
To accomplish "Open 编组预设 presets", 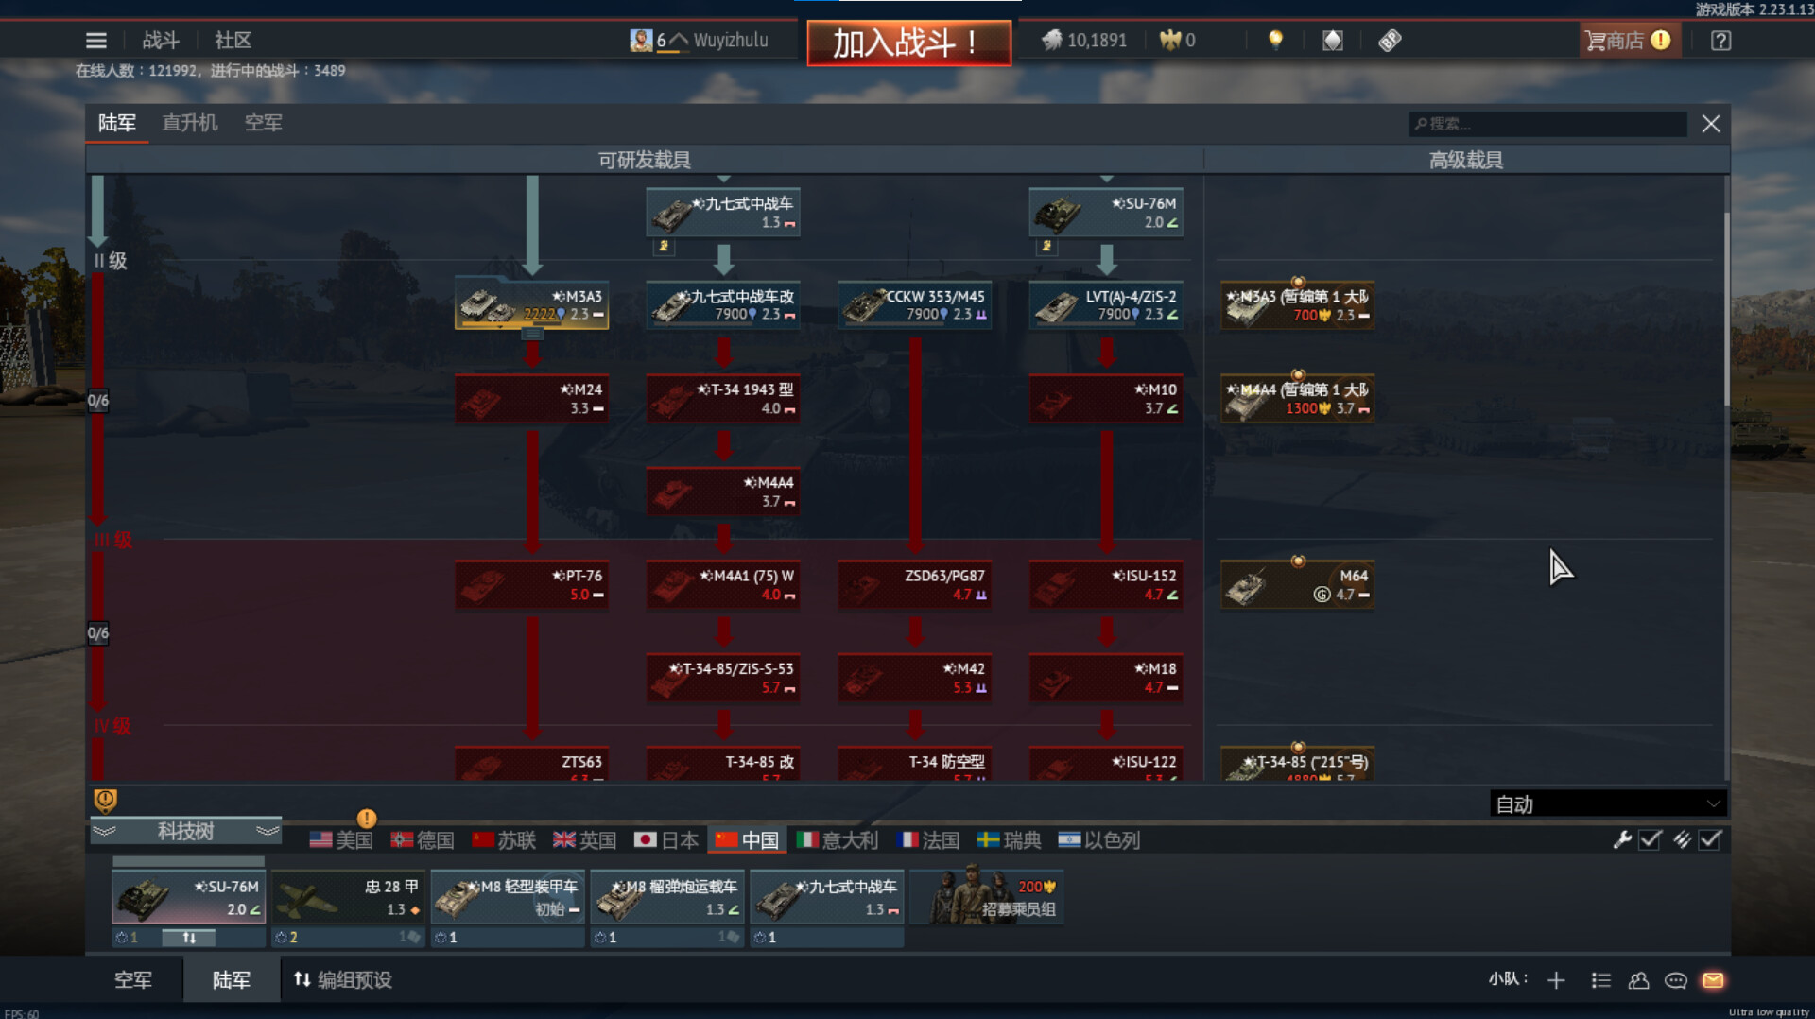I will pyautogui.click(x=343, y=980).
